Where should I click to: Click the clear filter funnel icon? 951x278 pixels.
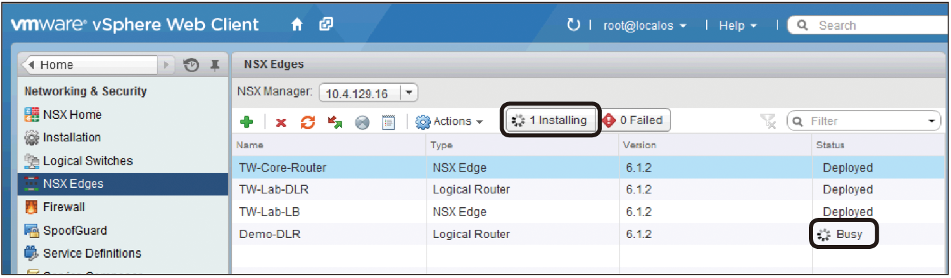[767, 121]
